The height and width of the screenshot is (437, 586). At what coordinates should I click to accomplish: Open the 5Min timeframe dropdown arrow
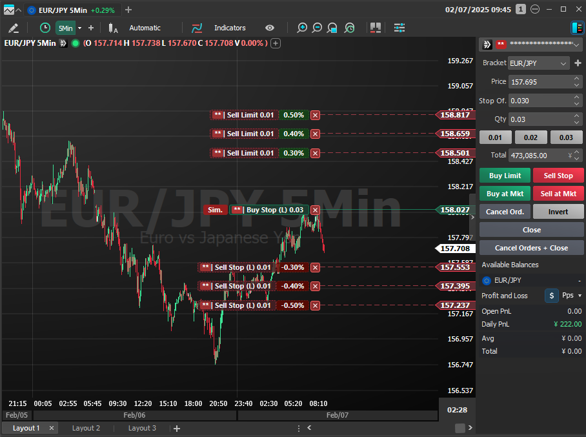[x=79, y=28]
